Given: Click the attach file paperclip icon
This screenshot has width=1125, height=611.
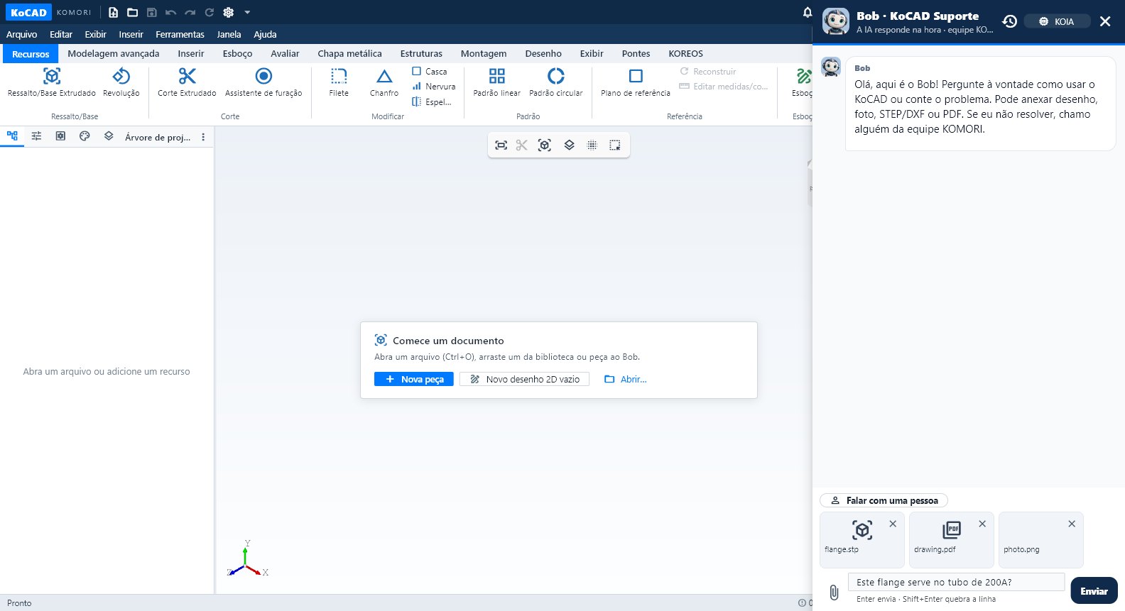Looking at the screenshot, I should [834, 592].
